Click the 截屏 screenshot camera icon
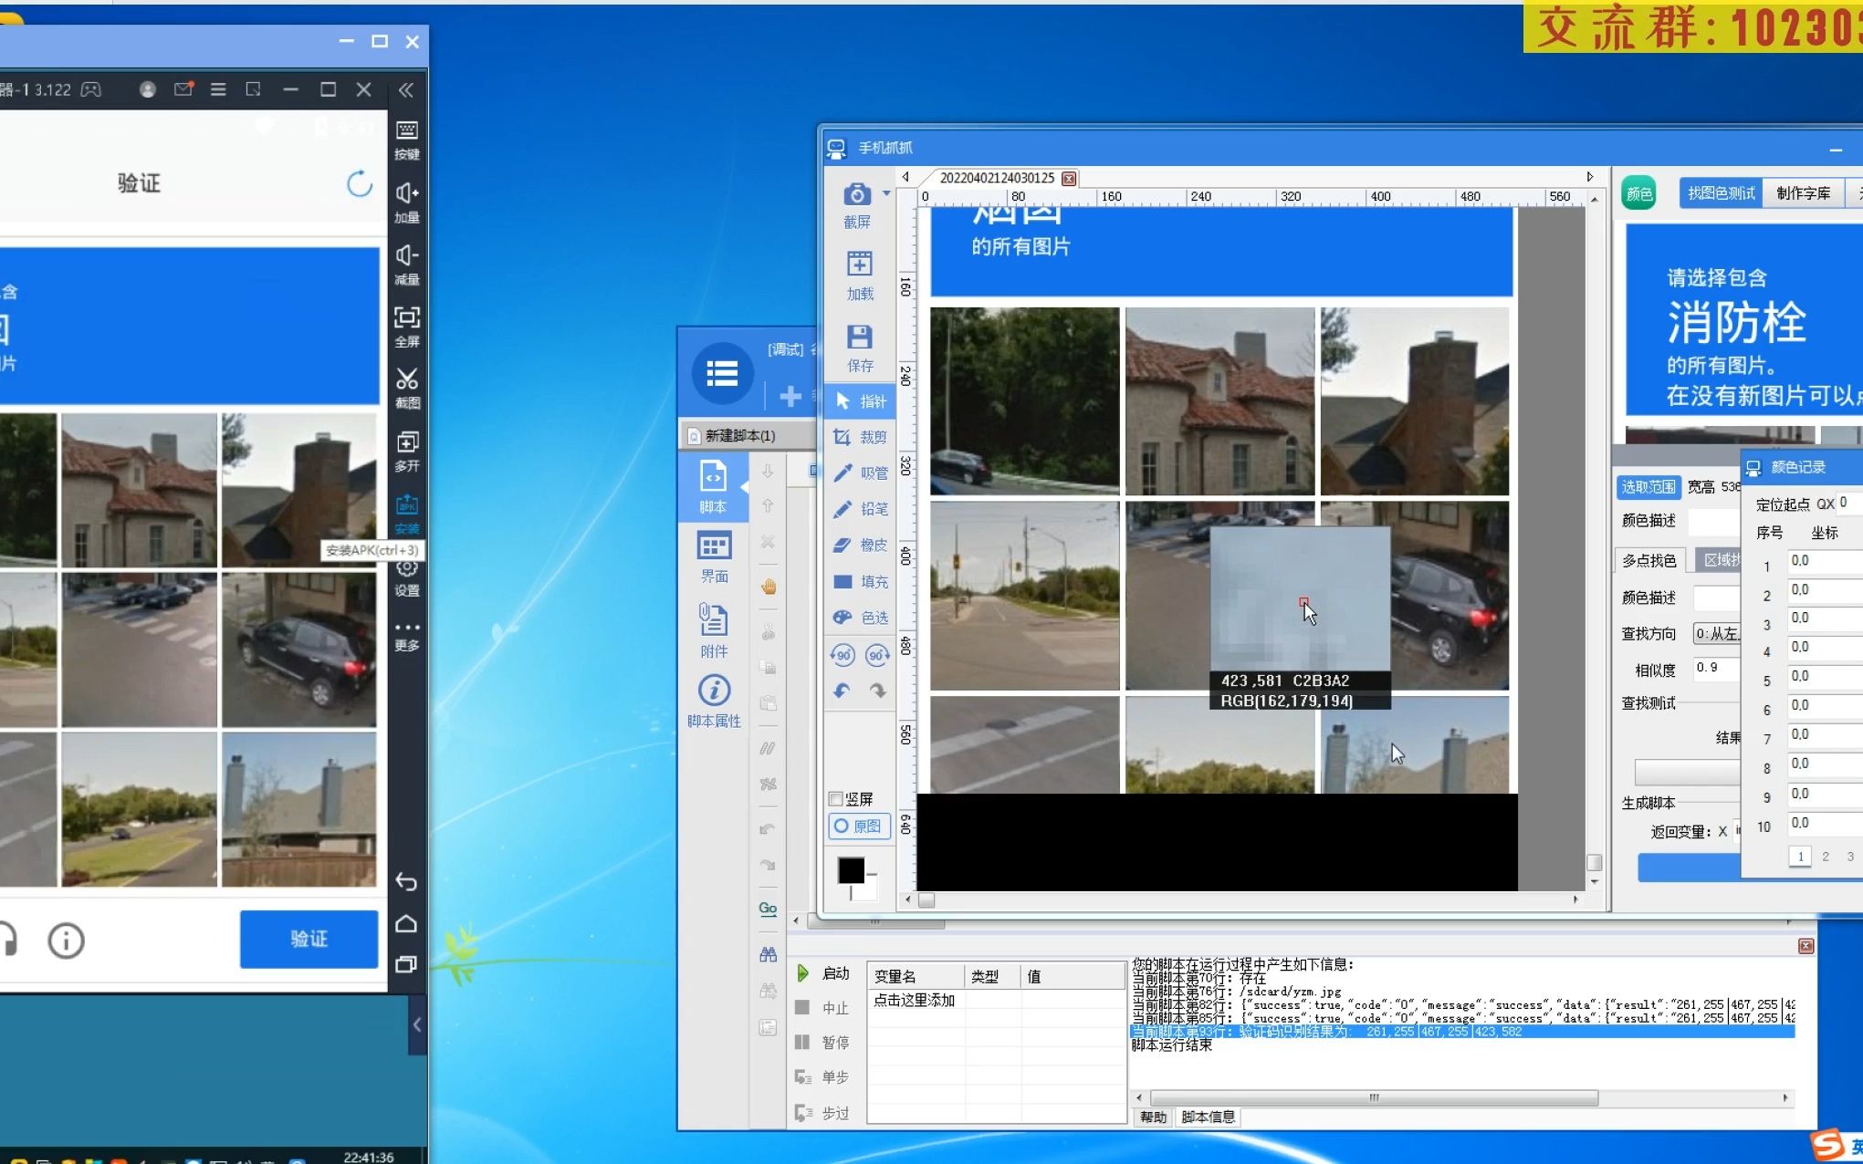 pos(856,194)
